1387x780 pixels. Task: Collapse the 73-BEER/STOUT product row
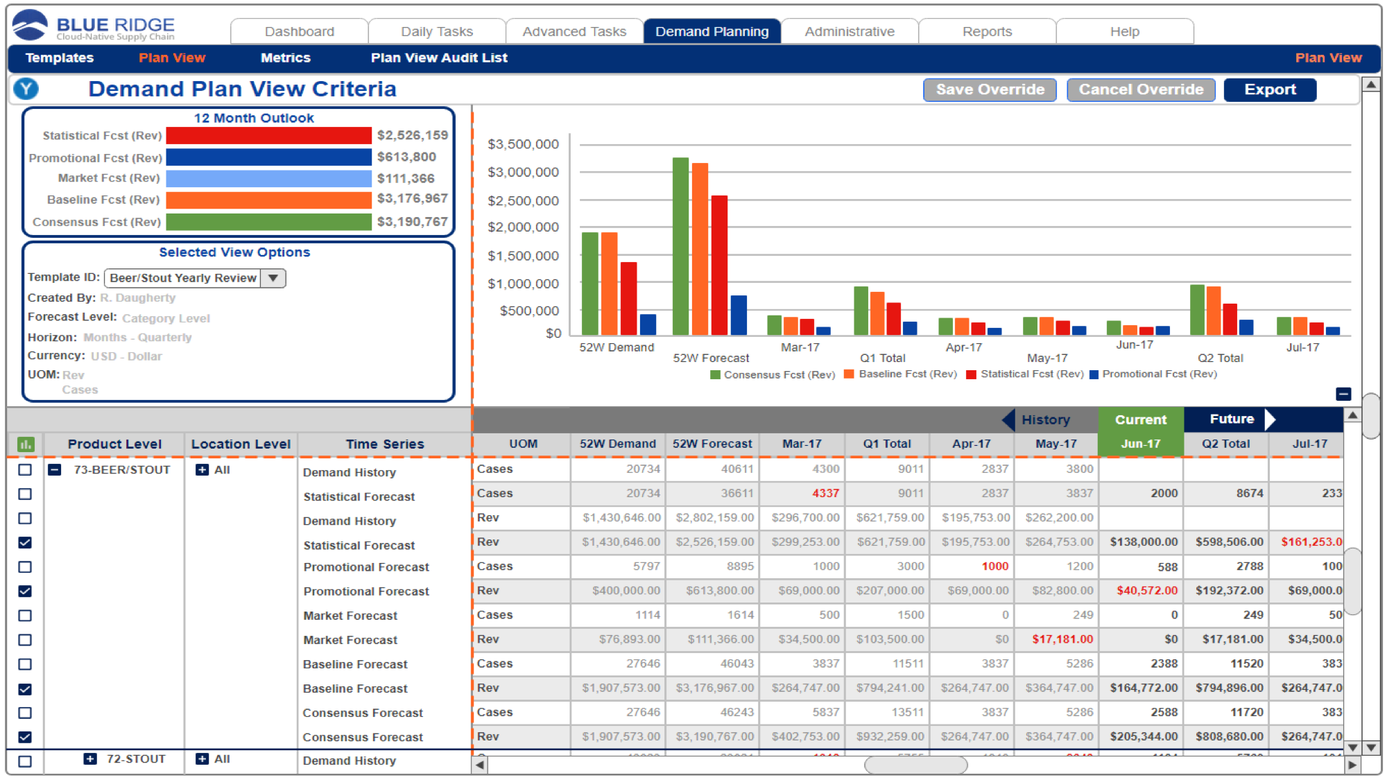click(x=55, y=470)
